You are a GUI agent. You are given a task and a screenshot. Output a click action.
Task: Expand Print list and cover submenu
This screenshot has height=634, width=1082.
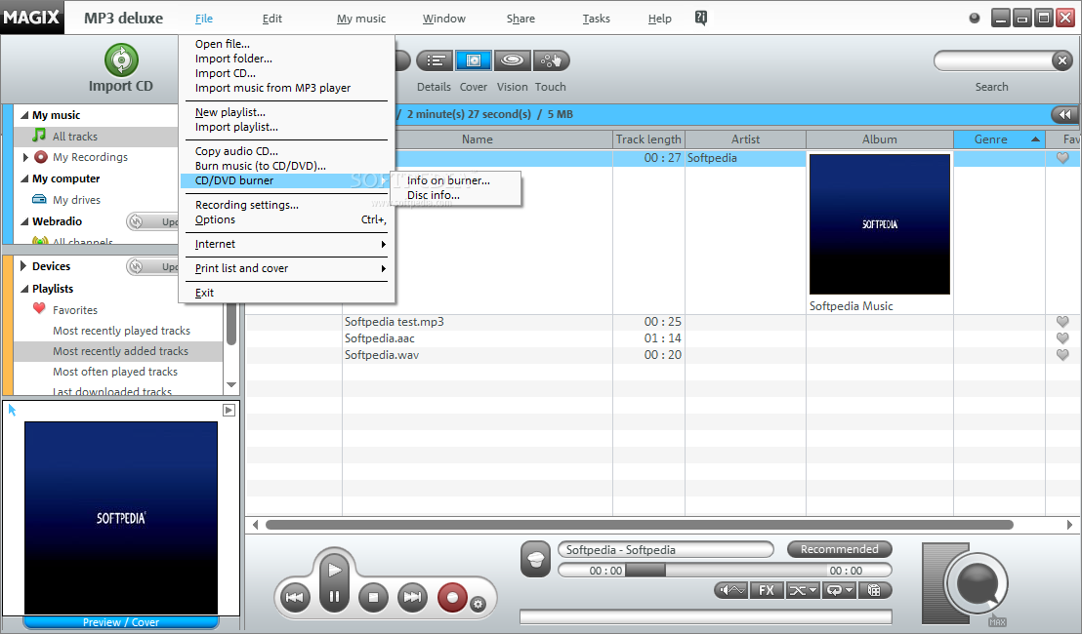286,268
